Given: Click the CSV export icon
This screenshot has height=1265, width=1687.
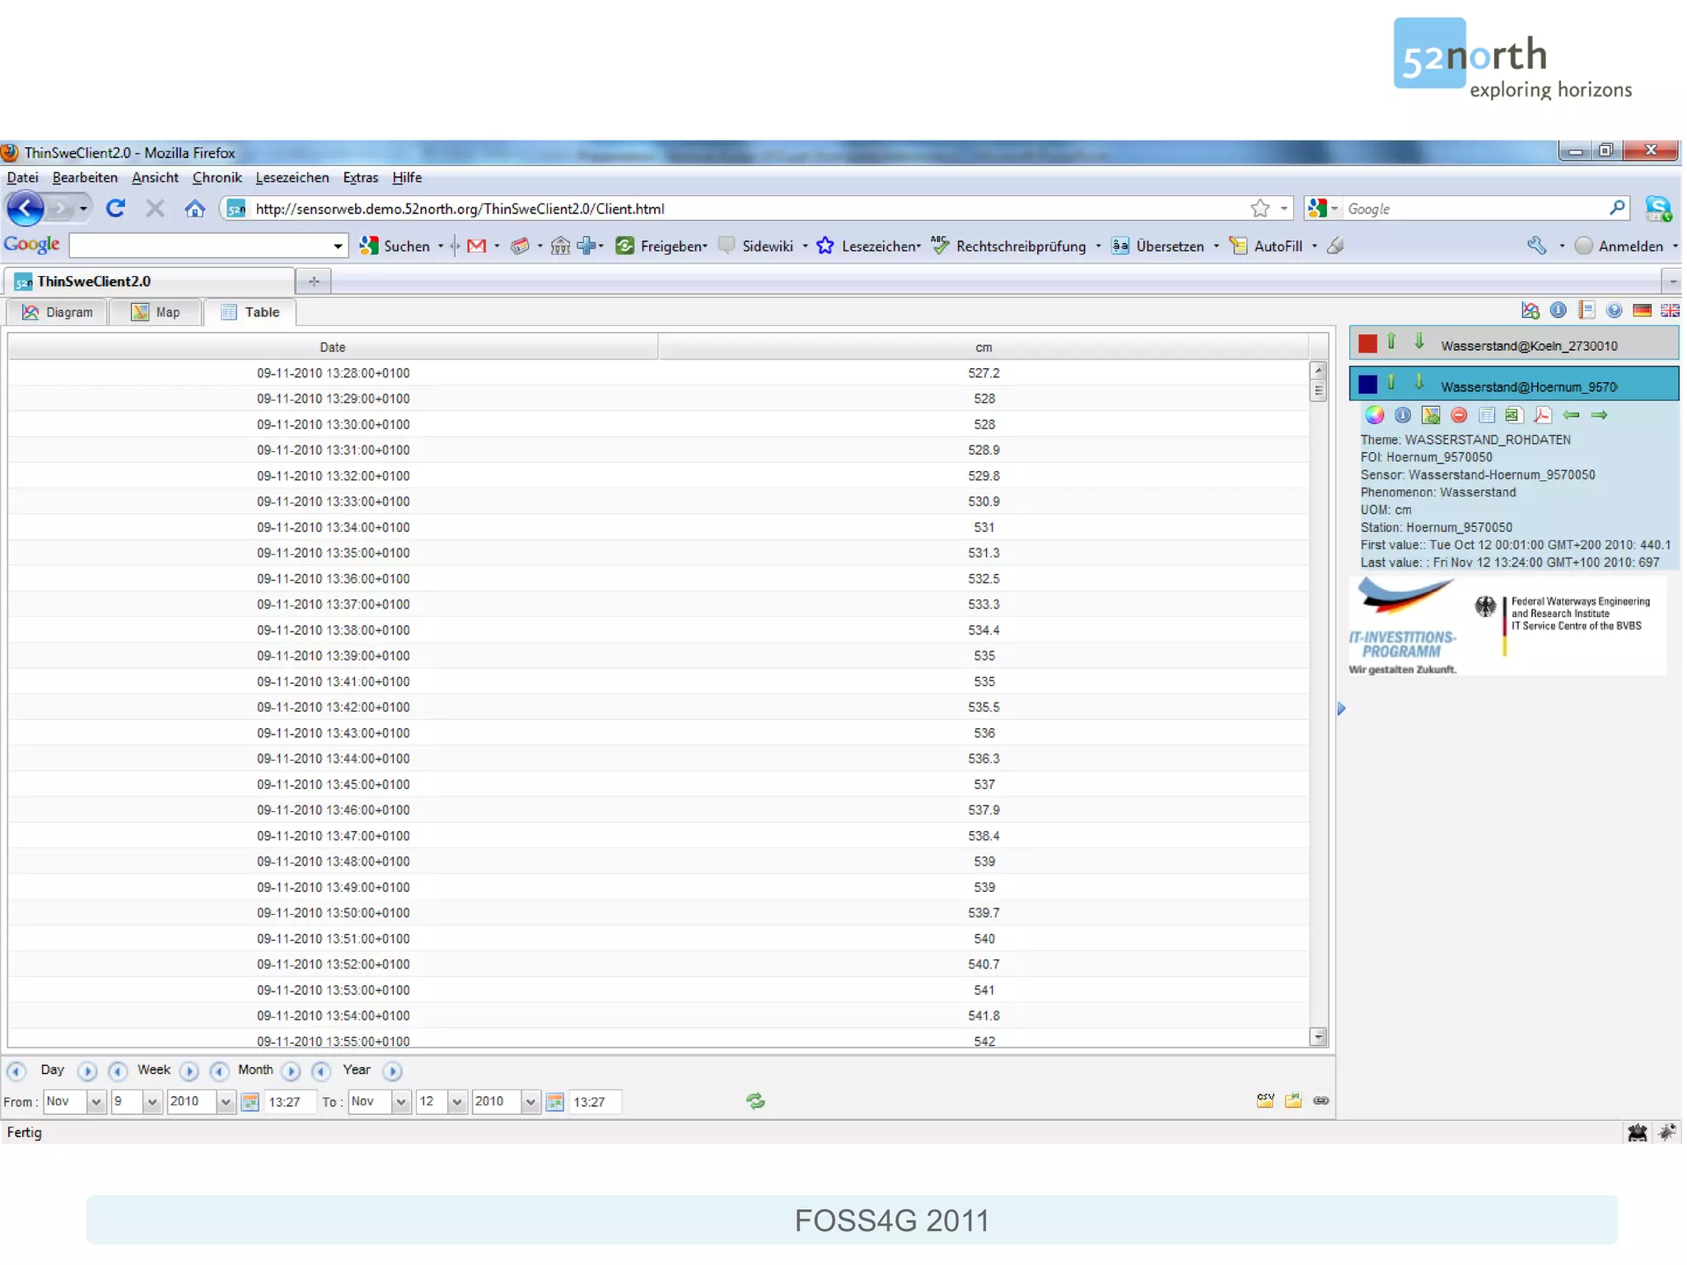Looking at the screenshot, I should [x=1265, y=1100].
